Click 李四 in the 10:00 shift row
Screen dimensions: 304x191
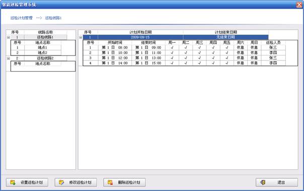(x=273, y=52)
